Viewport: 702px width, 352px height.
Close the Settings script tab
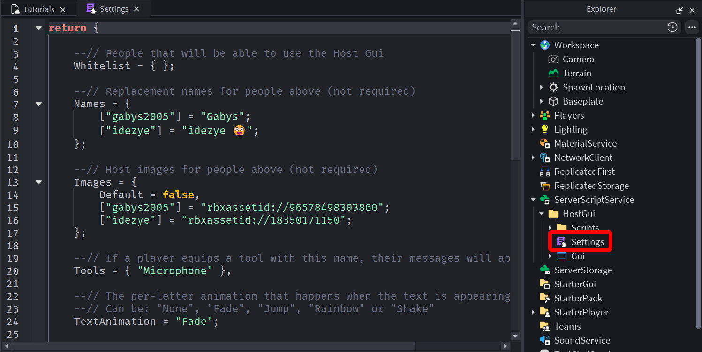coord(136,9)
